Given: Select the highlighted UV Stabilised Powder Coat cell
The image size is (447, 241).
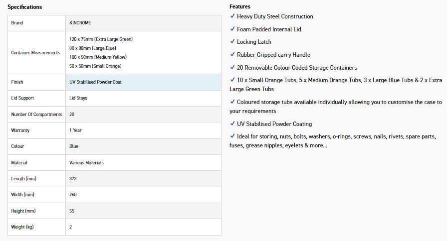Looking at the screenshot, I should 143,82.
